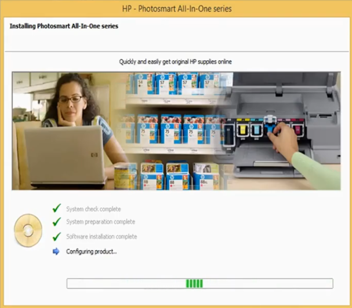Click the gold installation CD icon

(x=28, y=230)
